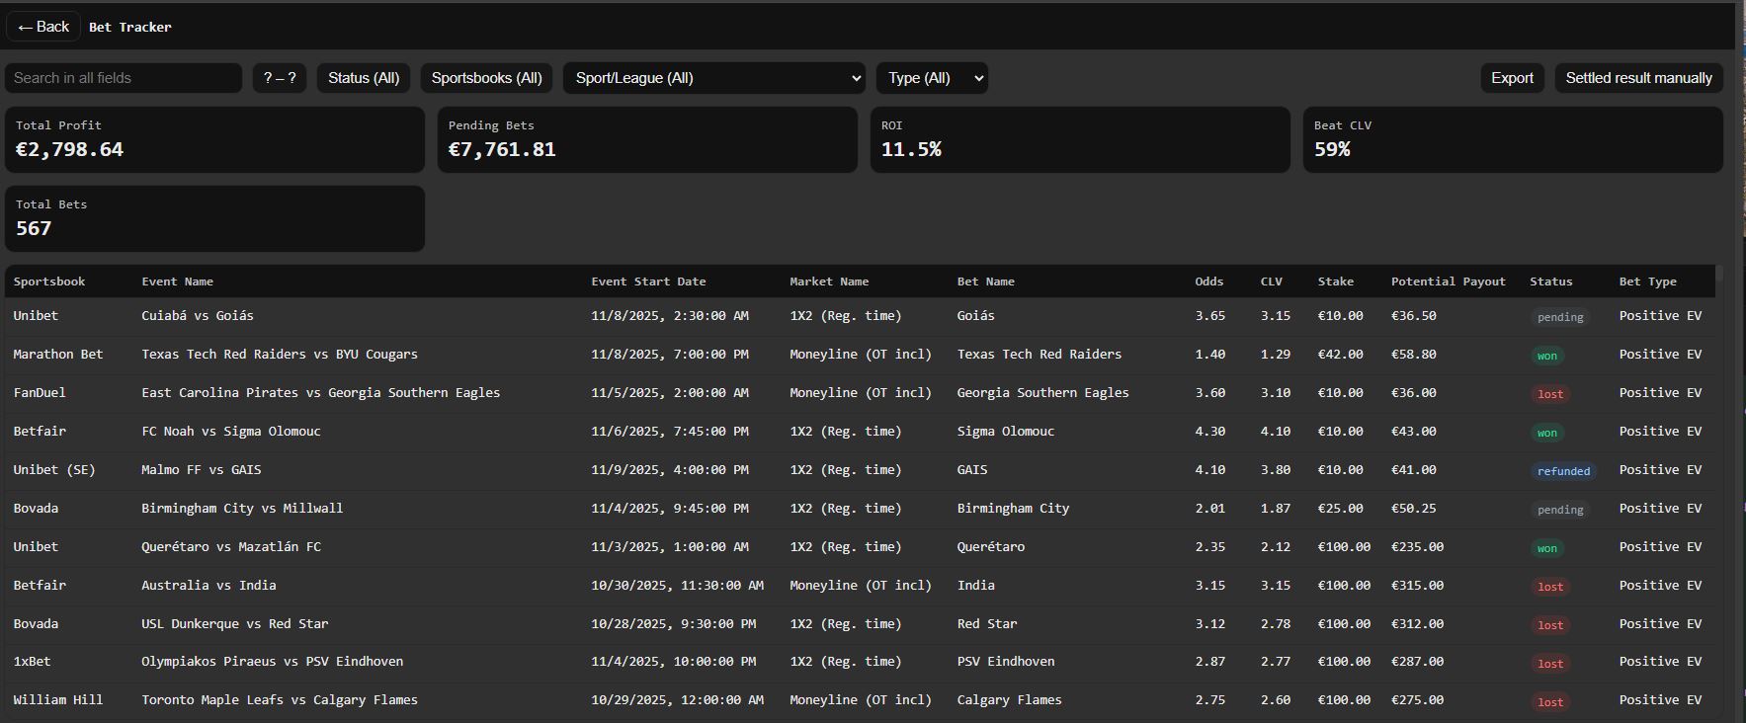Click won status on Querétaro row
This screenshot has width=1746, height=723.
pos(1546,548)
